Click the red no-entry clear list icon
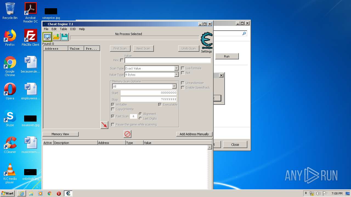The width and height of the screenshot is (351, 197). click(128, 134)
